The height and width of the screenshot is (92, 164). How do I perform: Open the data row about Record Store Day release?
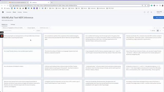pyautogui.click(x=104, y=55)
